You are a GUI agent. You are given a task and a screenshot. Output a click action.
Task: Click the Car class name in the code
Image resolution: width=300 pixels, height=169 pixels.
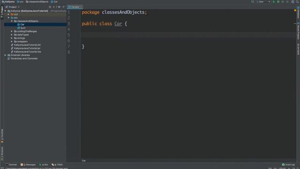tap(118, 24)
